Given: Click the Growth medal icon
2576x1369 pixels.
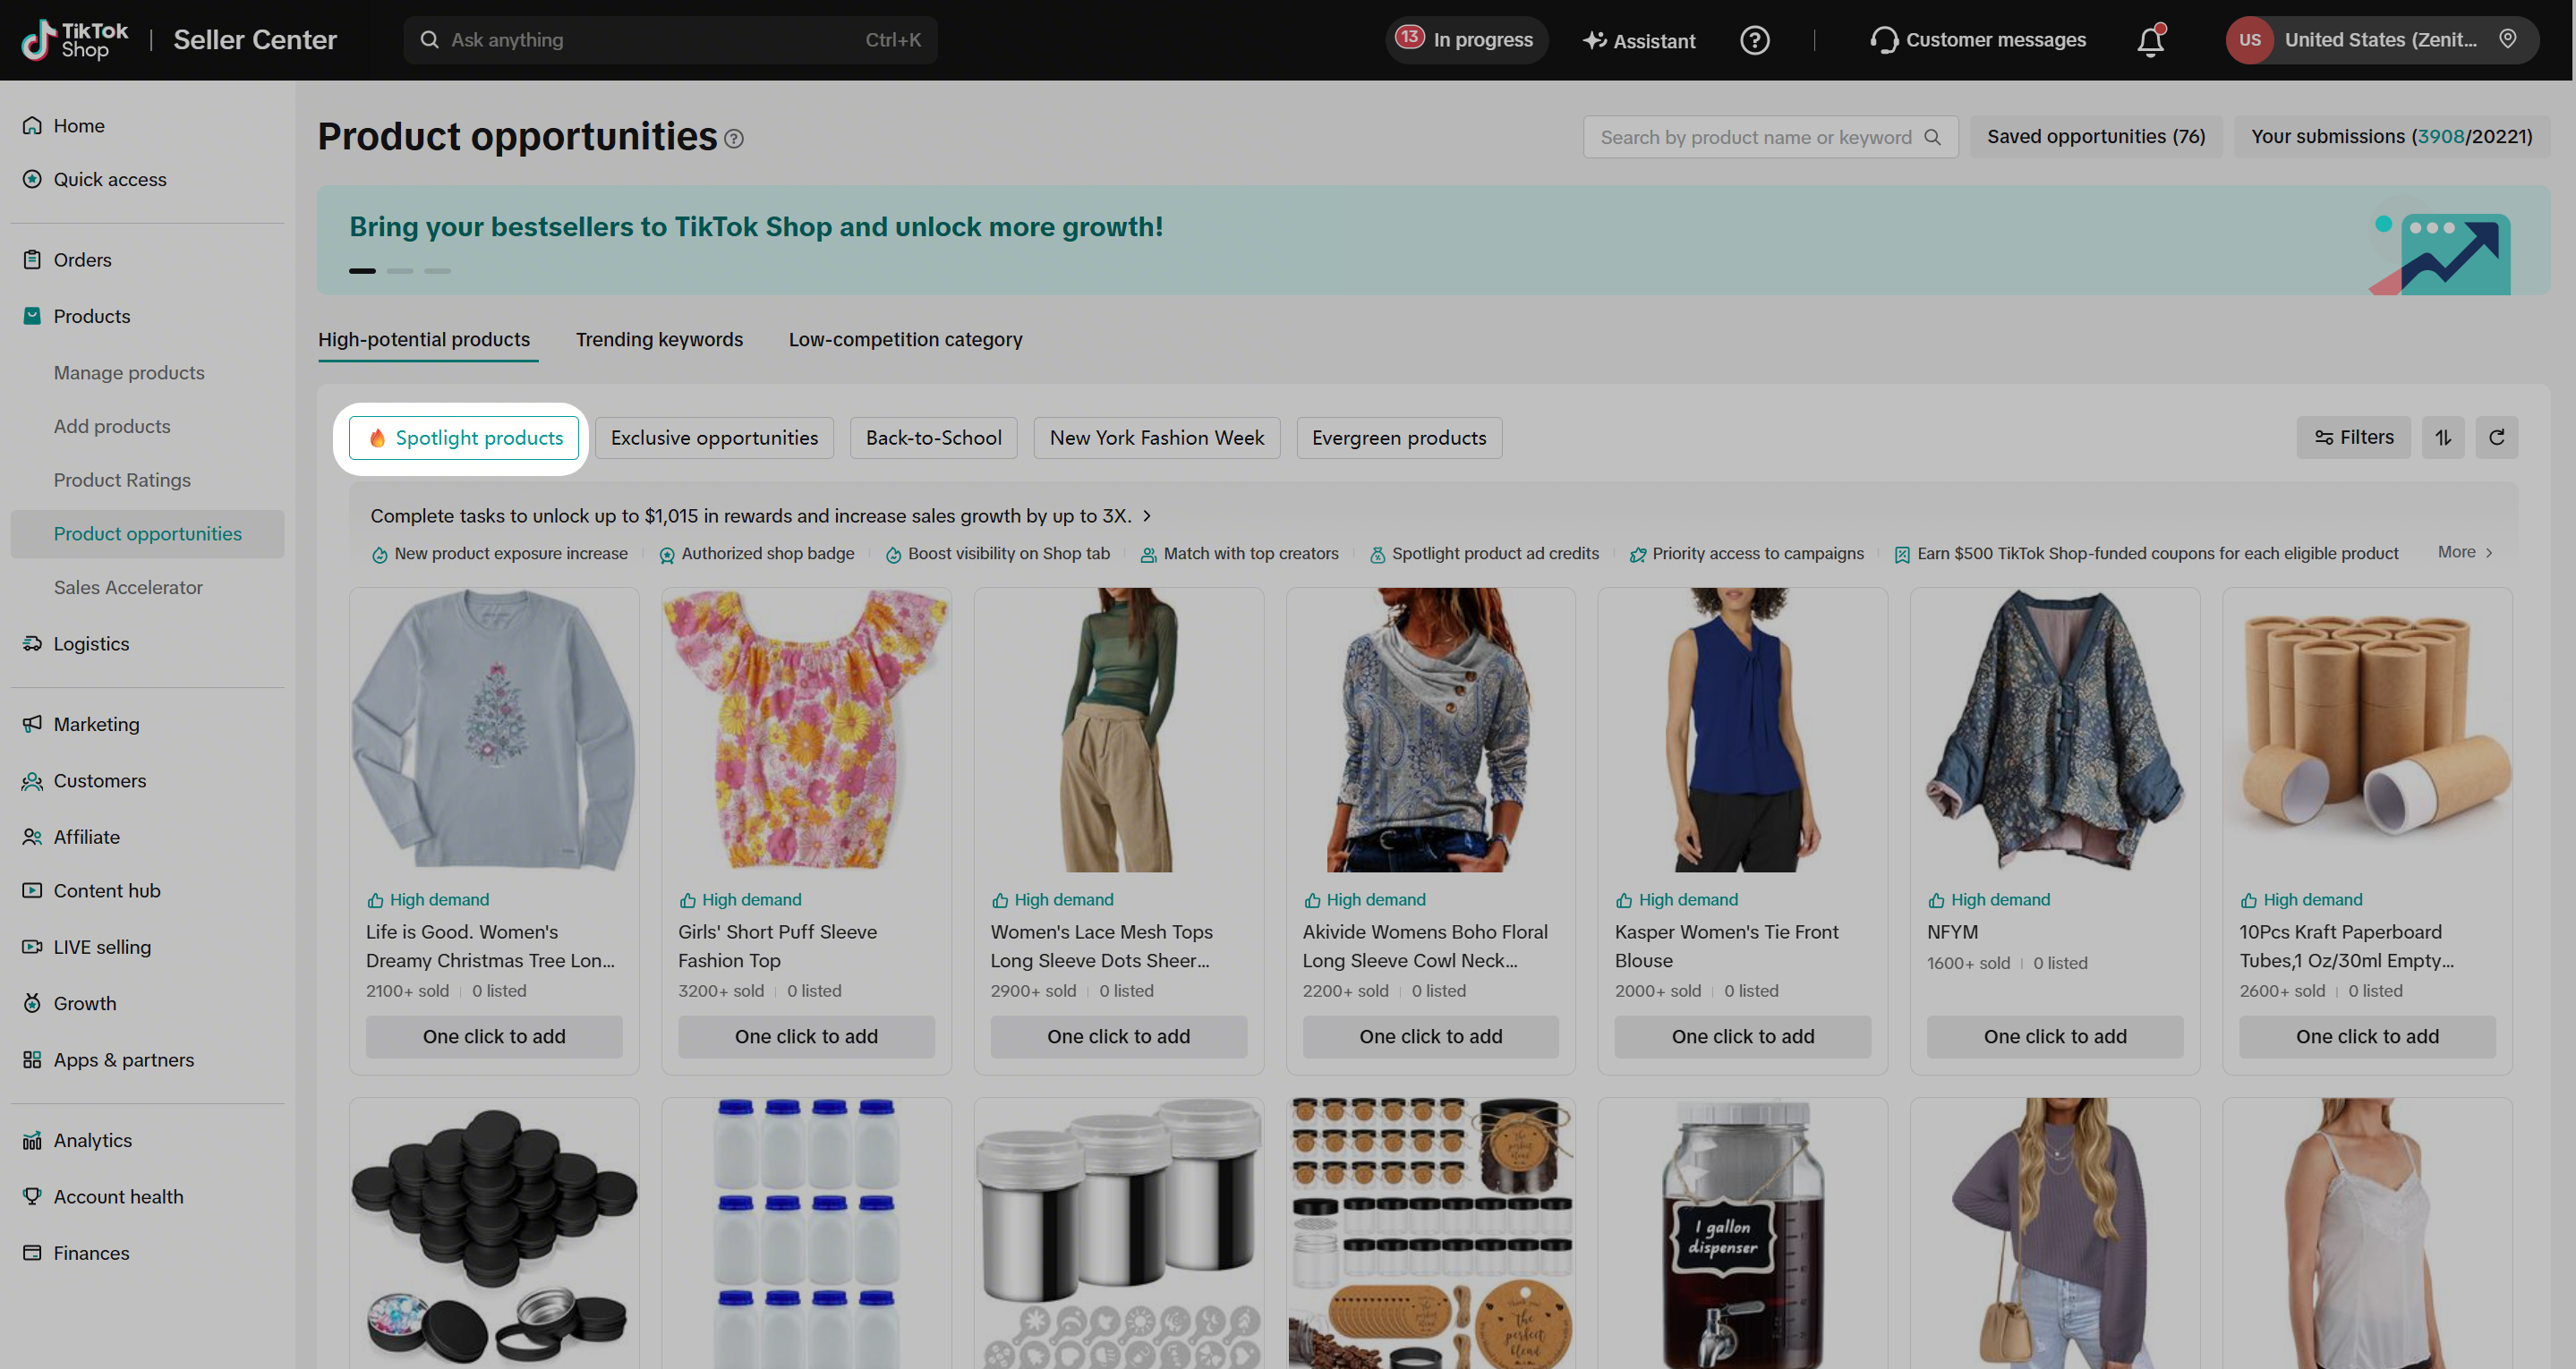Looking at the screenshot, I should [x=32, y=1004].
